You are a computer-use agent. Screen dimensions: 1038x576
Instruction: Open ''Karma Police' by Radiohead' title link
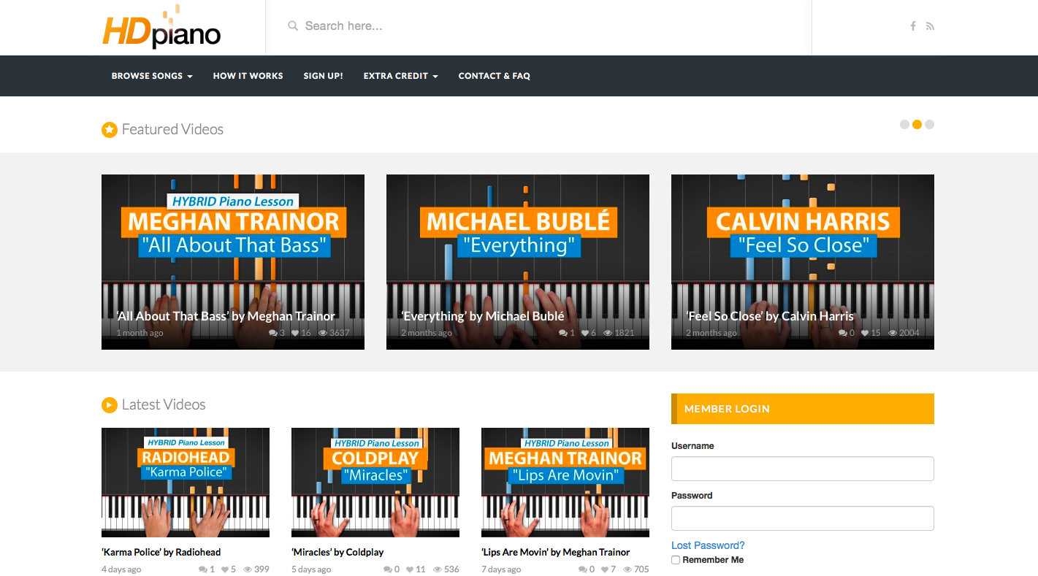[x=161, y=552]
